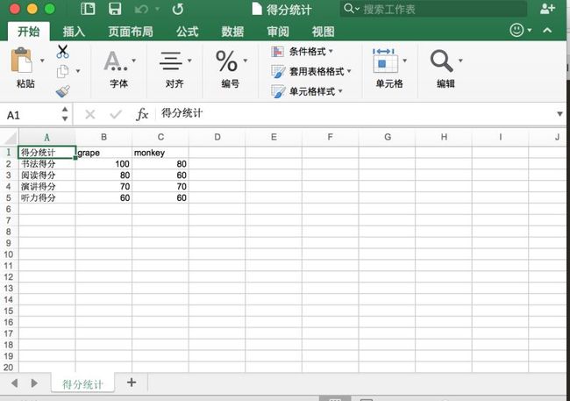
Task: Click cell 书法得分
Action: pyautogui.click(x=46, y=164)
